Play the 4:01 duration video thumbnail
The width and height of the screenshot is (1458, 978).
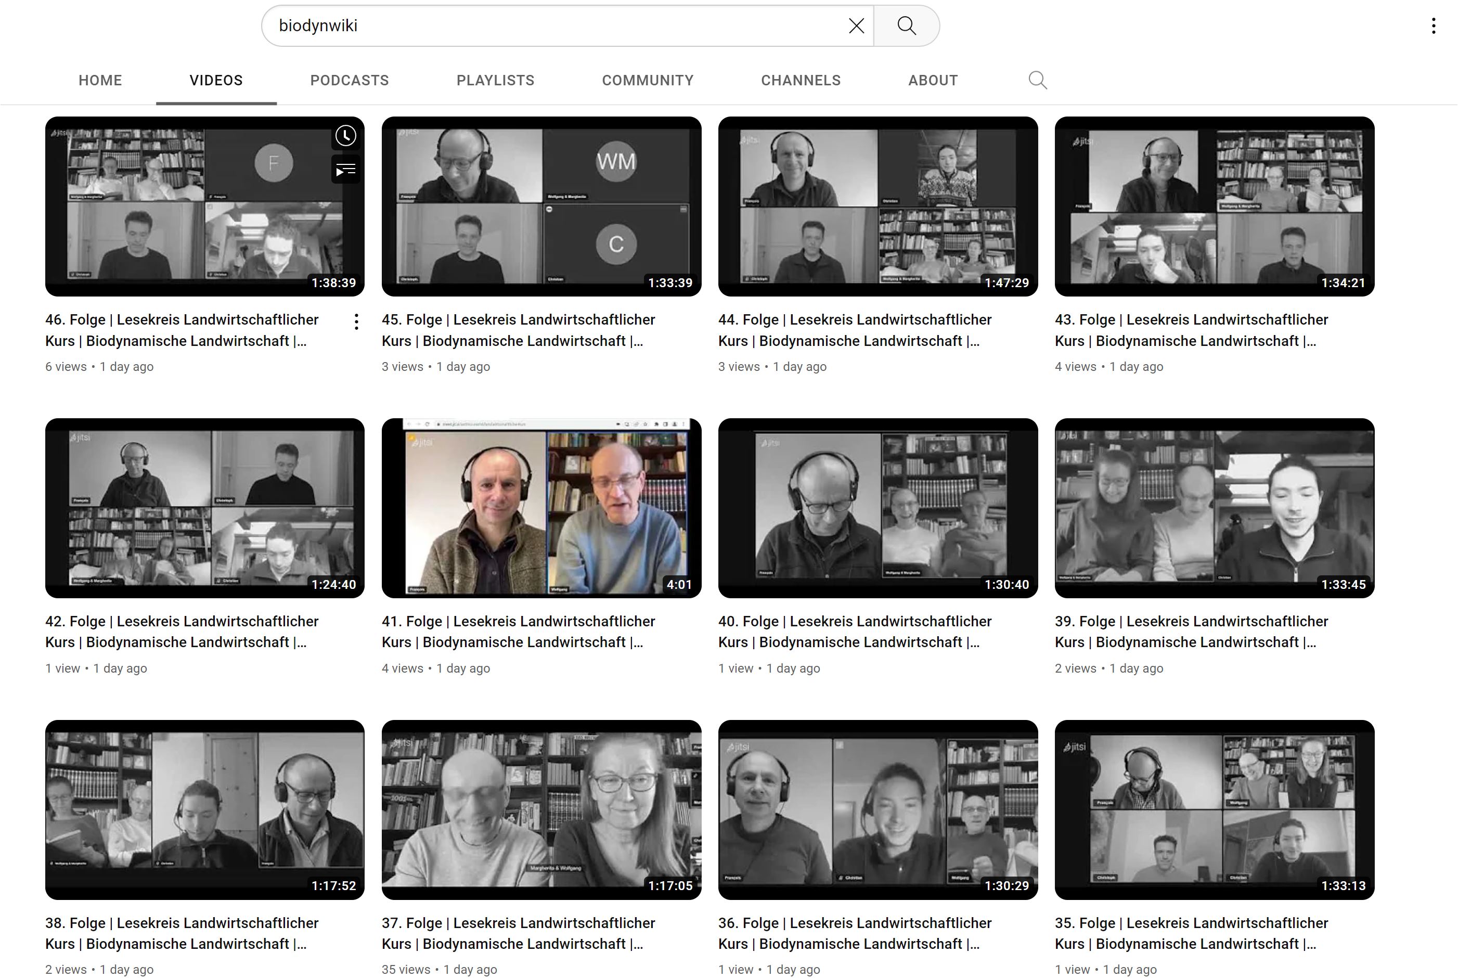[540, 508]
